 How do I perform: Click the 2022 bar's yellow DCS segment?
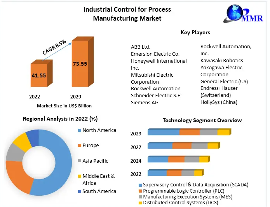pos(198,173)
